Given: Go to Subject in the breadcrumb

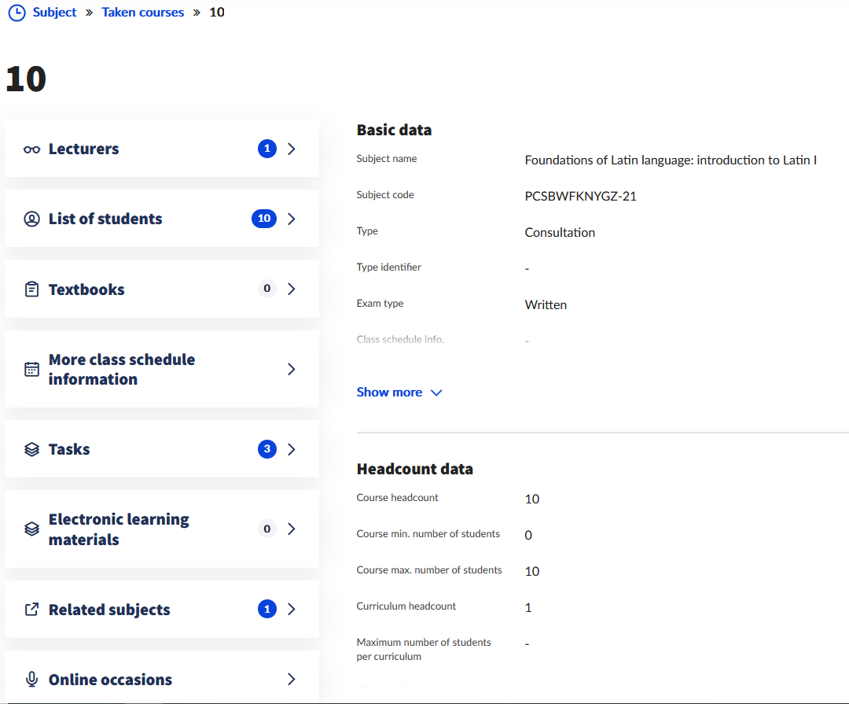Looking at the screenshot, I should 54,13.
